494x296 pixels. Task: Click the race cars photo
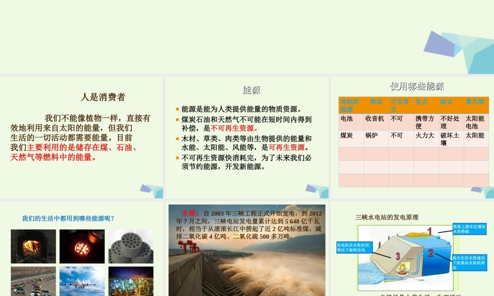tap(34, 281)
